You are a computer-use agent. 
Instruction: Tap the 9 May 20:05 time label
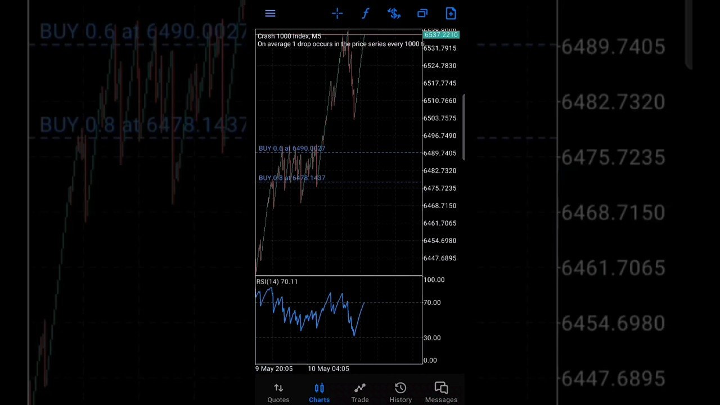274,368
